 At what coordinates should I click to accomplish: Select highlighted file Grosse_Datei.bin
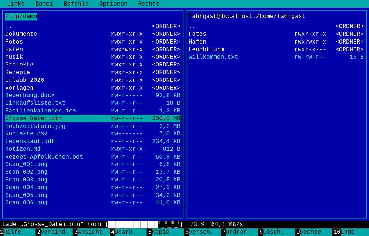pos(93,118)
